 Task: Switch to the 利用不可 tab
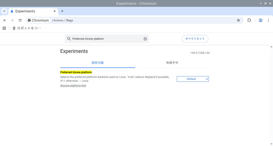coord(172,63)
